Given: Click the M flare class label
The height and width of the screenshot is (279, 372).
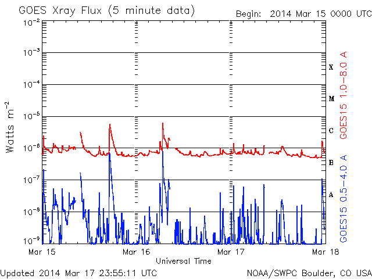Looking at the screenshot, I should point(331,99).
